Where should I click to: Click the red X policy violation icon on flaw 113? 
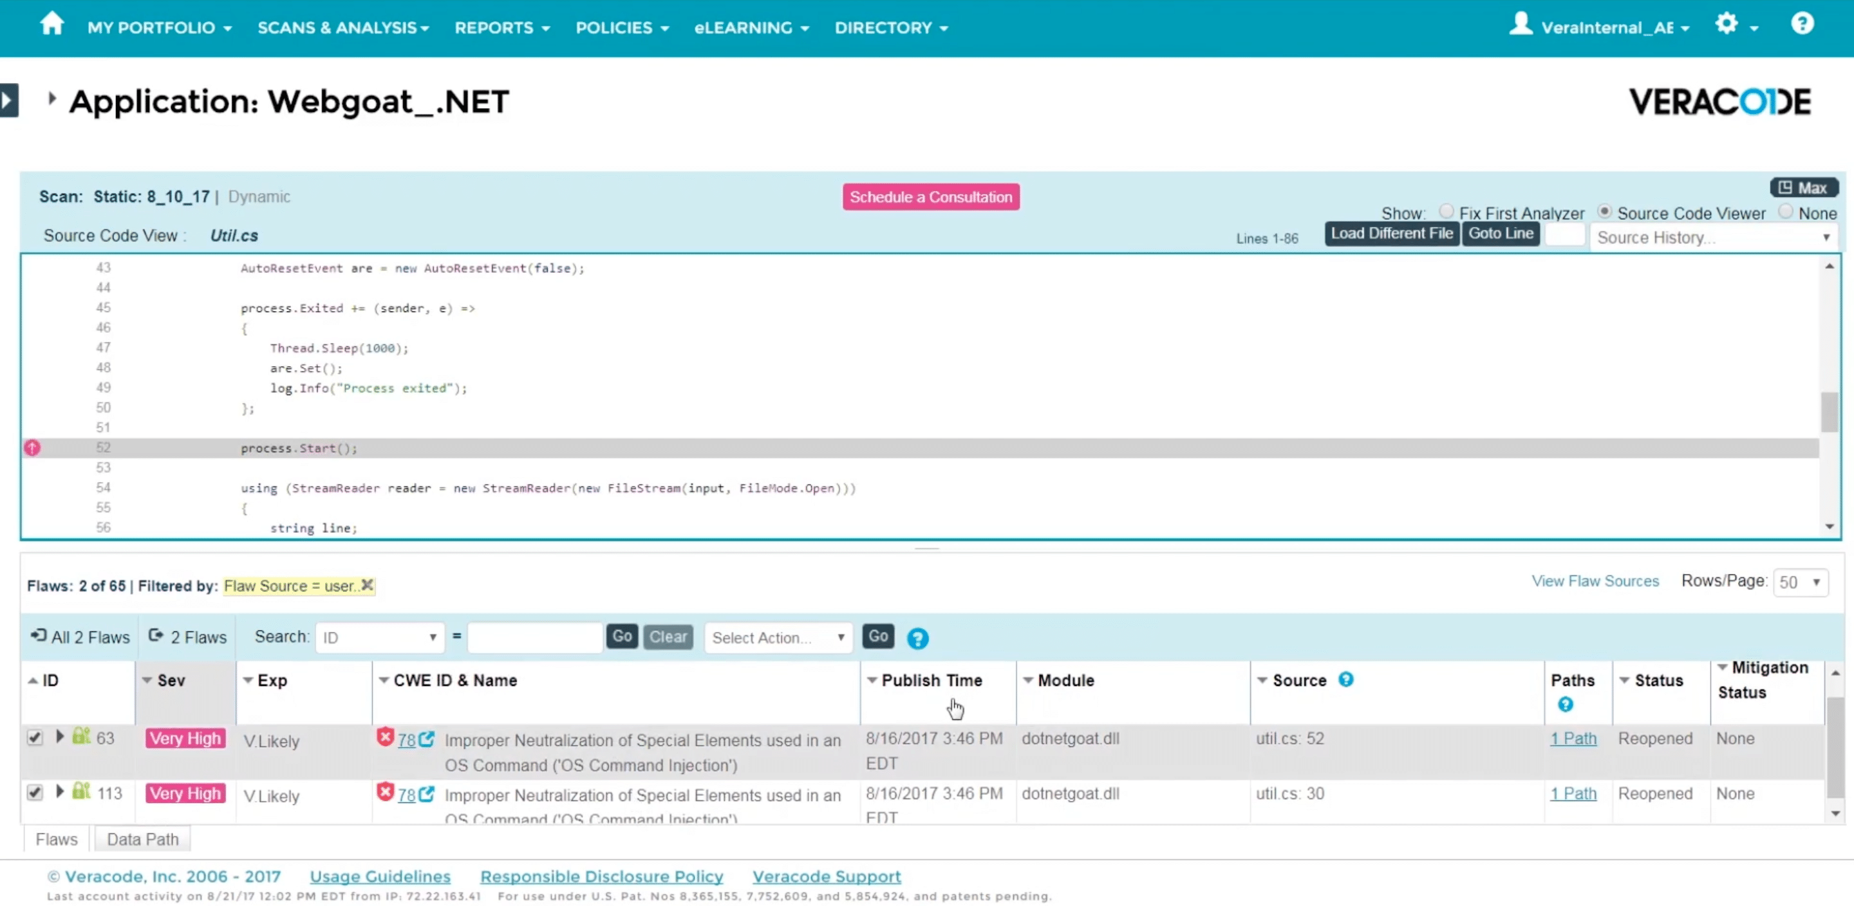click(x=386, y=793)
